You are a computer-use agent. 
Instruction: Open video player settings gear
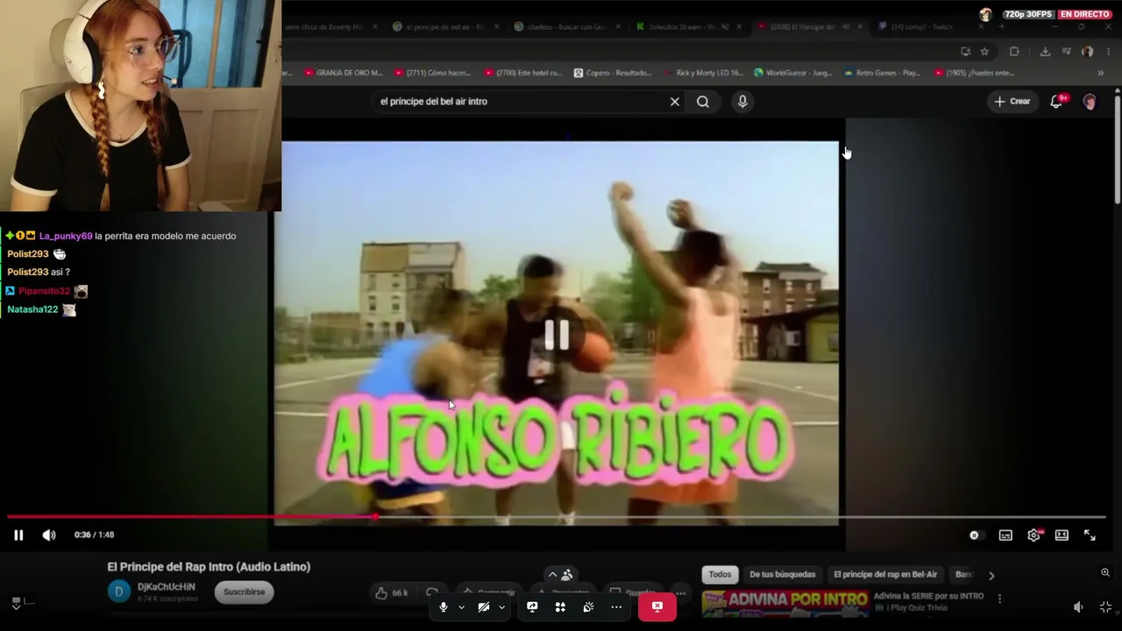tap(1033, 535)
